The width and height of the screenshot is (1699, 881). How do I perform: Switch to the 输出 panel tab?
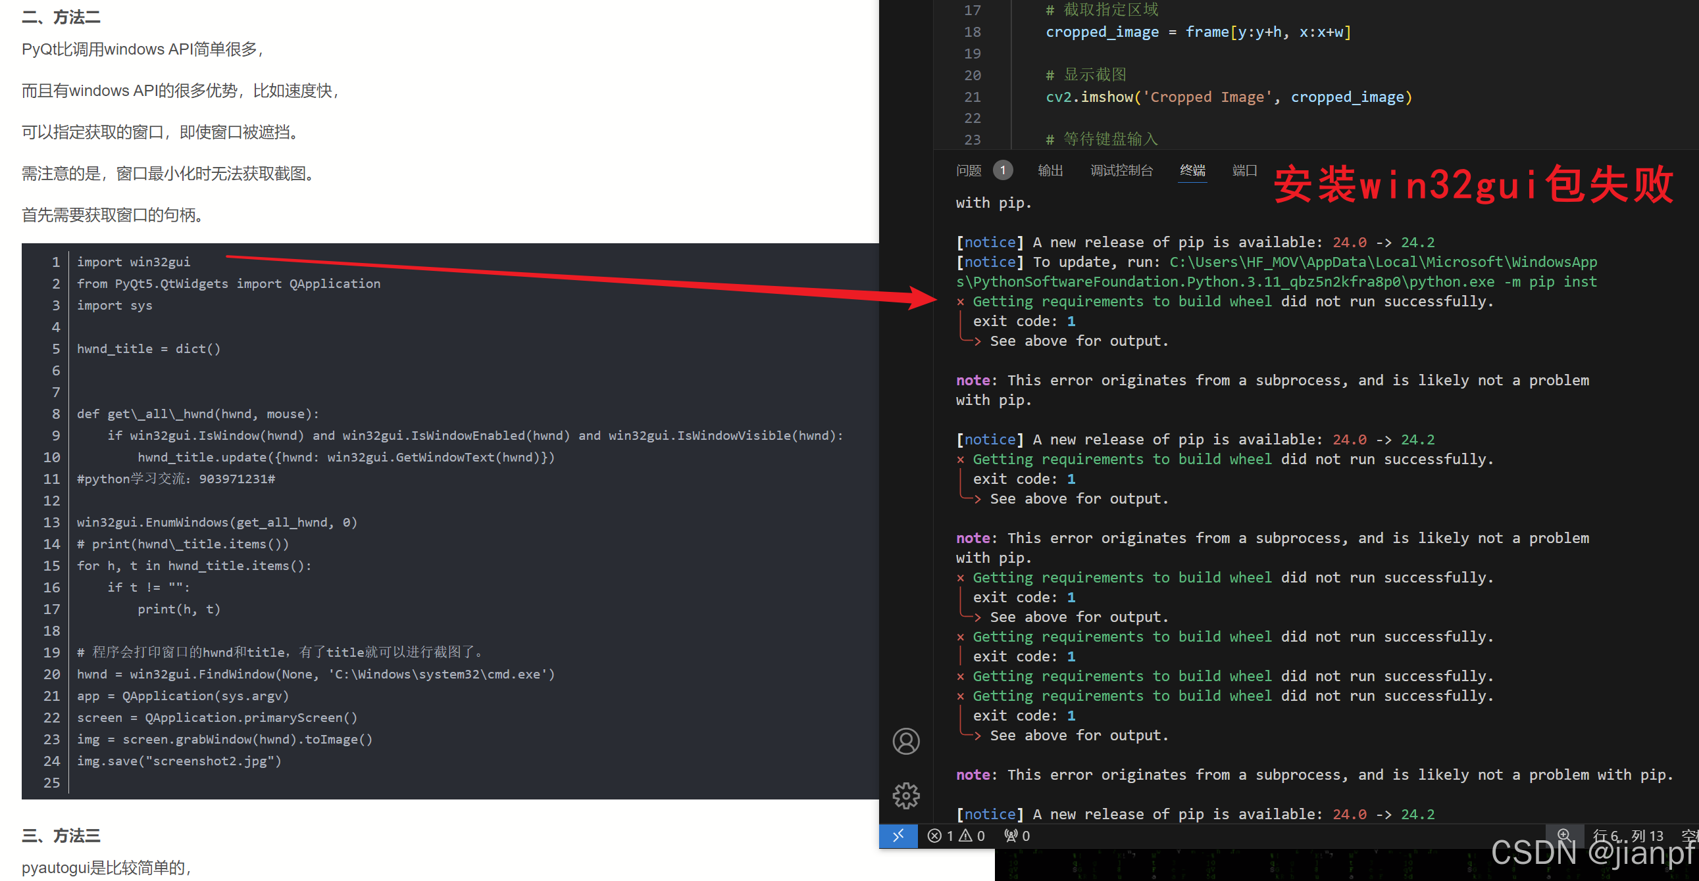[1050, 171]
